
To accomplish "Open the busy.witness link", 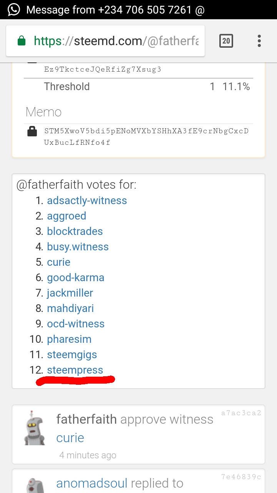I will 78,247.
